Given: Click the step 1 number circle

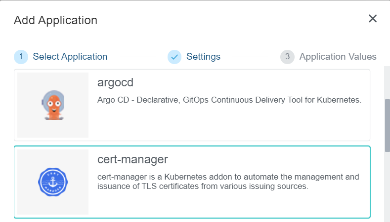Looking at the screenshot, I should 21,57.
